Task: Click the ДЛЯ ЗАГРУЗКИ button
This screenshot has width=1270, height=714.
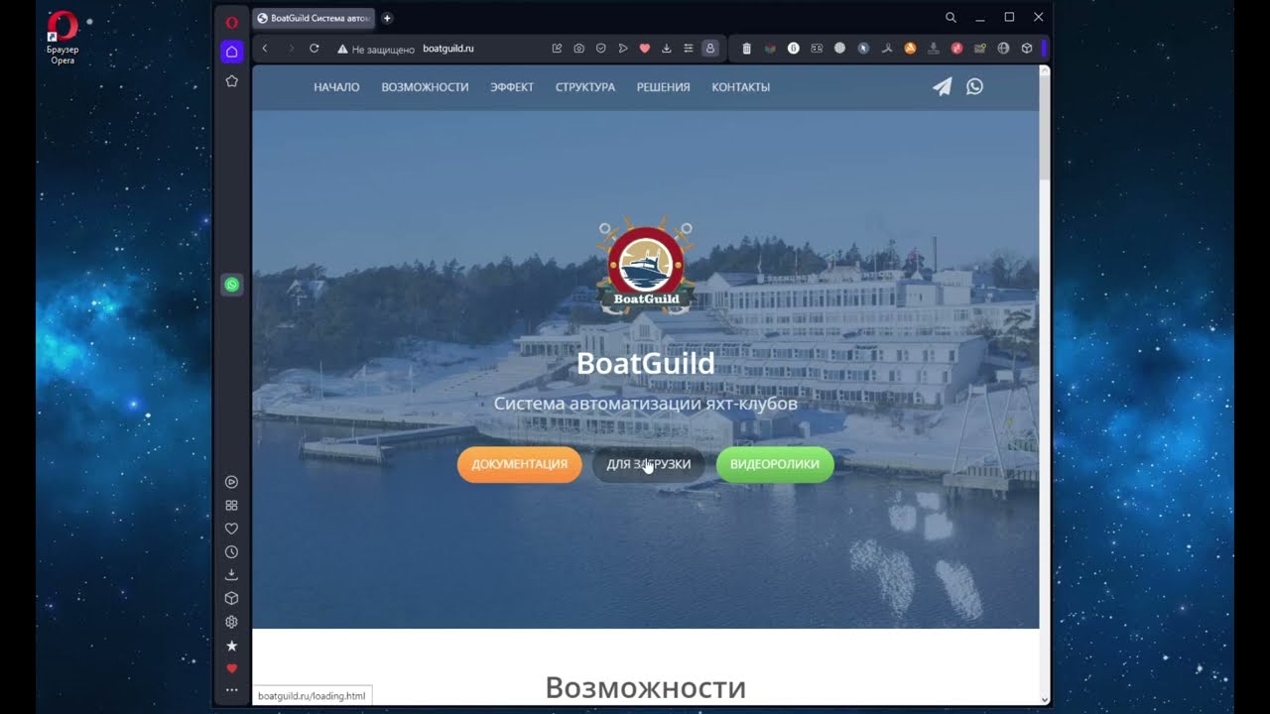Action: tap(649, 464)
